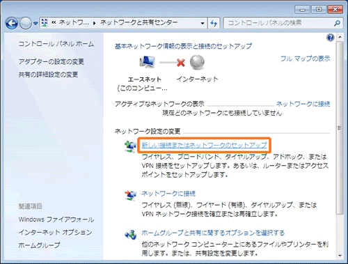Minimize the window
Image resolution: width=348 pixels, height=264 pixels.
tap(302, 10)
